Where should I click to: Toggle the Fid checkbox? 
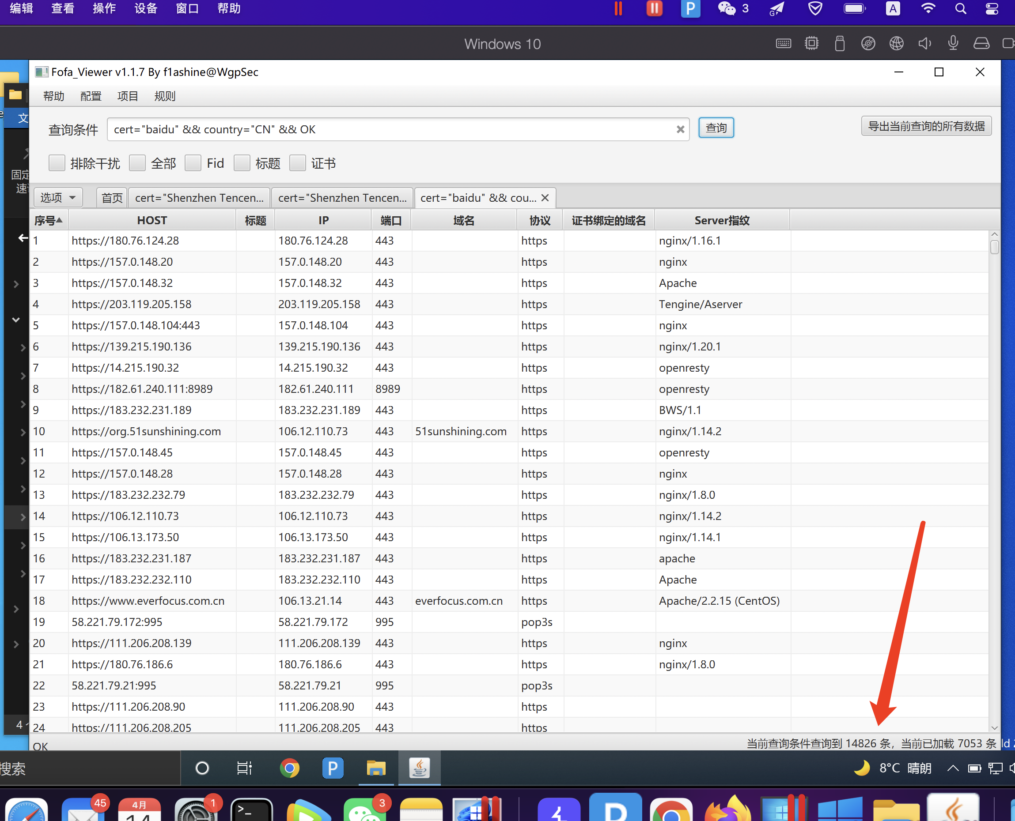pyautogui.click(x=193, y=163)
